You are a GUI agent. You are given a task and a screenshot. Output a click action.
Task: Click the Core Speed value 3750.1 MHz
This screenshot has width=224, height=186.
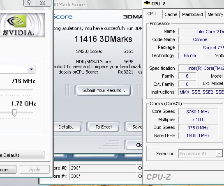(198, 112)
